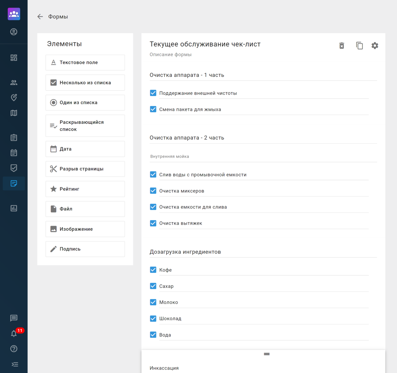Add a Файл element
The height and width of the screenshot is (373, 397).
85,209
